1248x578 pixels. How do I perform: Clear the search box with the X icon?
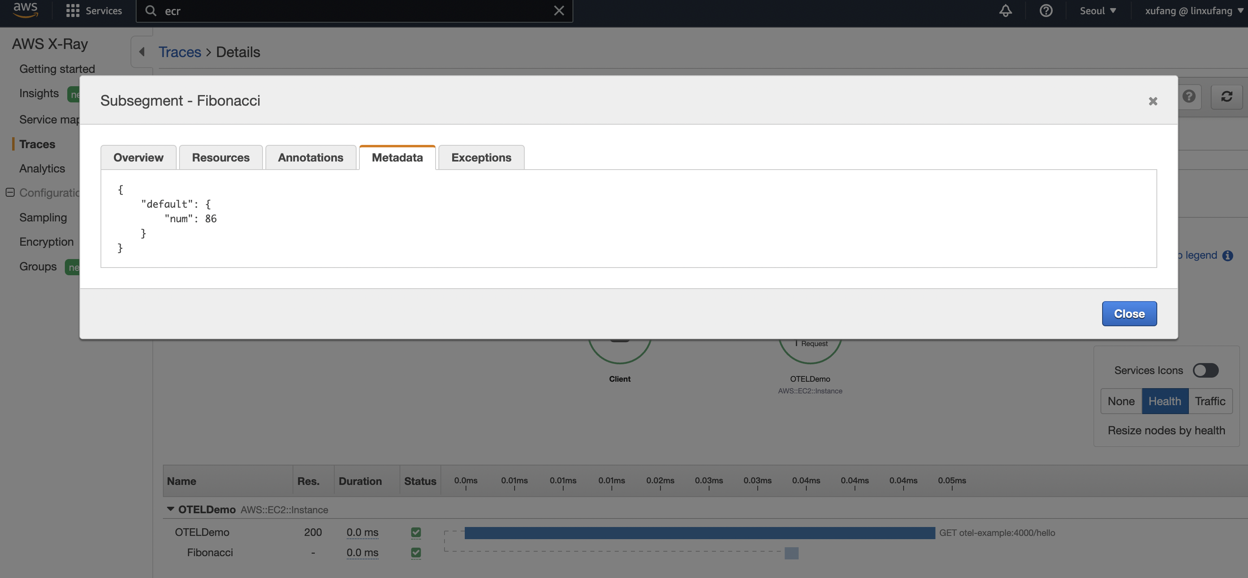[559, 11]
